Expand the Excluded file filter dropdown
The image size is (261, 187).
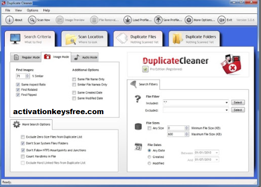[227, 110]
